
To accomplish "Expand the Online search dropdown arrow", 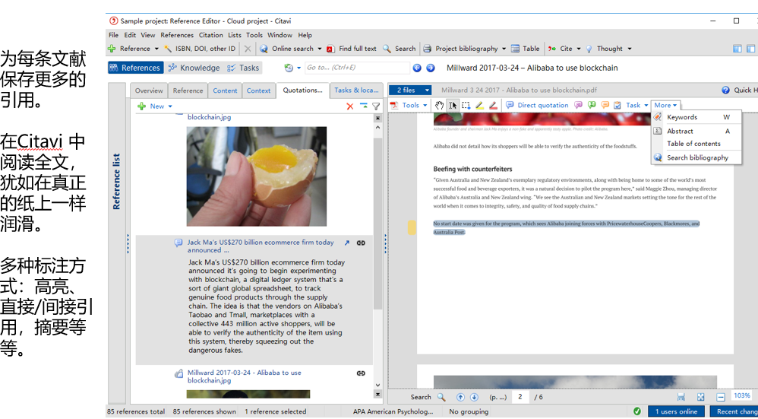I will click(320, 49).
